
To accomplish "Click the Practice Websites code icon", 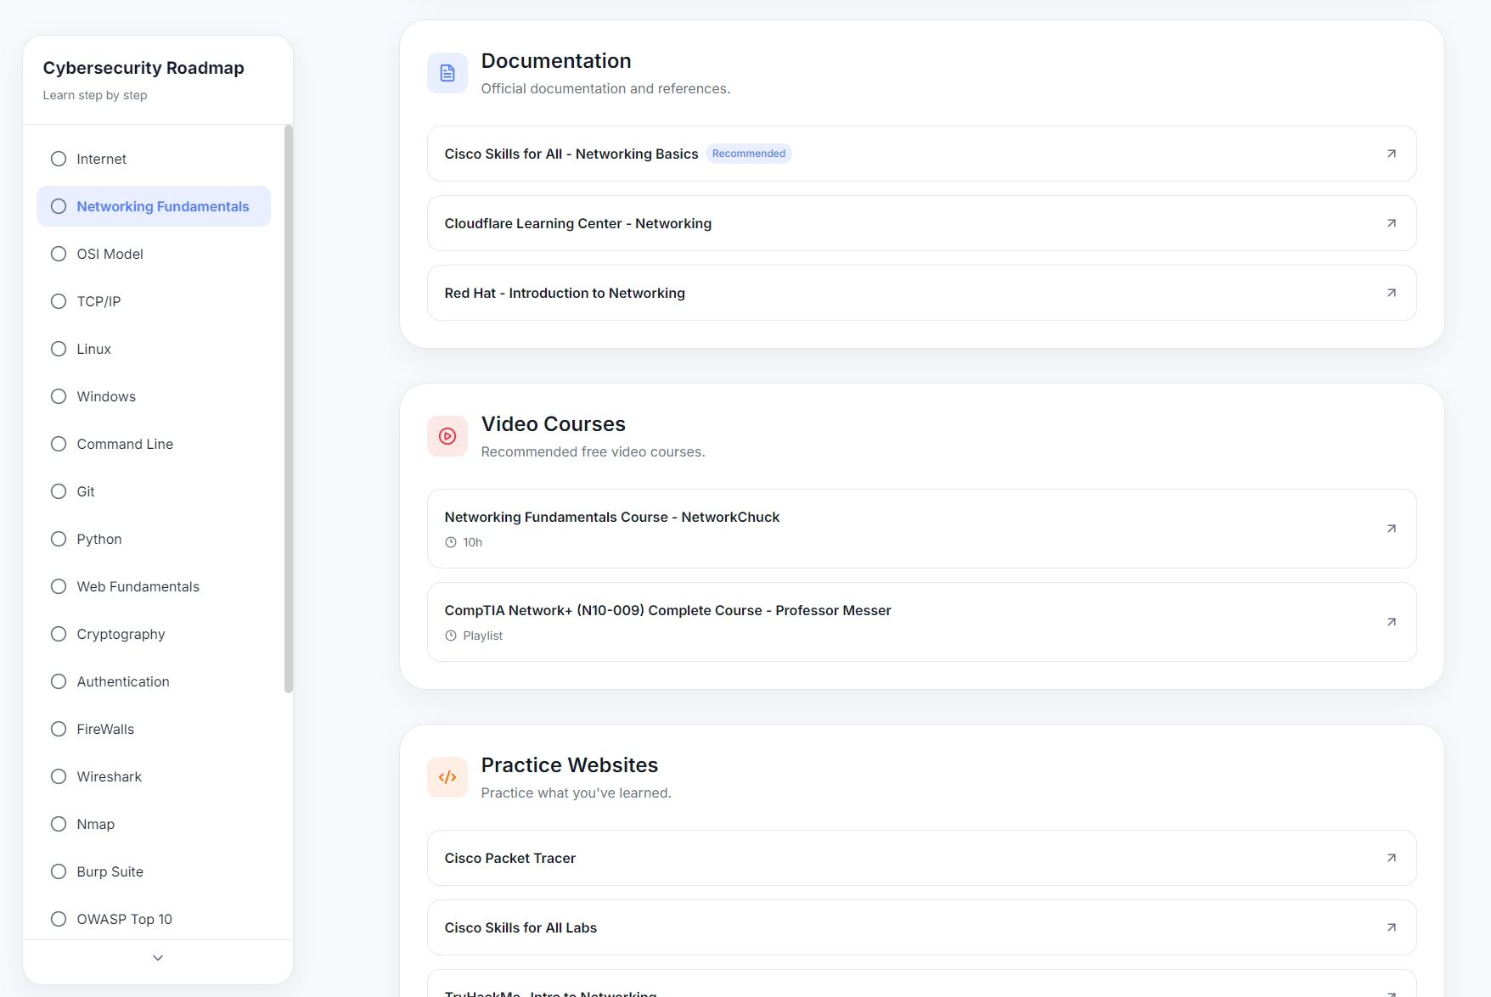I will pyautogui.click(x=447, y=777).
